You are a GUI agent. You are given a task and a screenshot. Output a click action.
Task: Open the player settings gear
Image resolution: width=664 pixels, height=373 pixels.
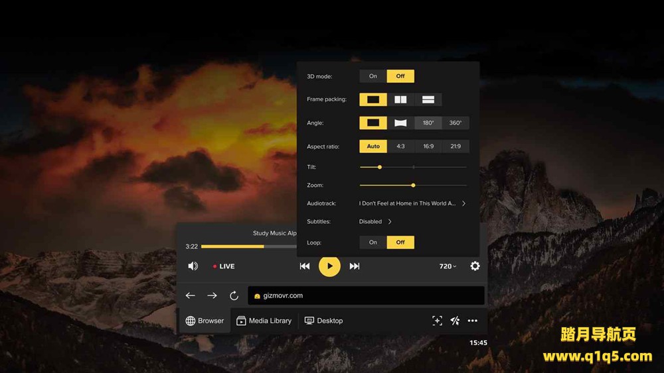(x=475, y=266)
